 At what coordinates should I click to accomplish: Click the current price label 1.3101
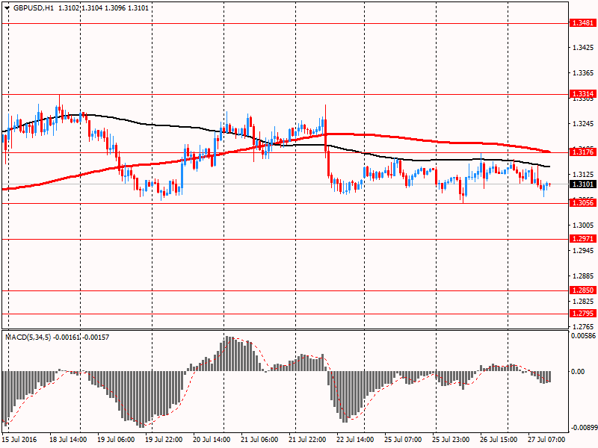(x=583, y=184)
